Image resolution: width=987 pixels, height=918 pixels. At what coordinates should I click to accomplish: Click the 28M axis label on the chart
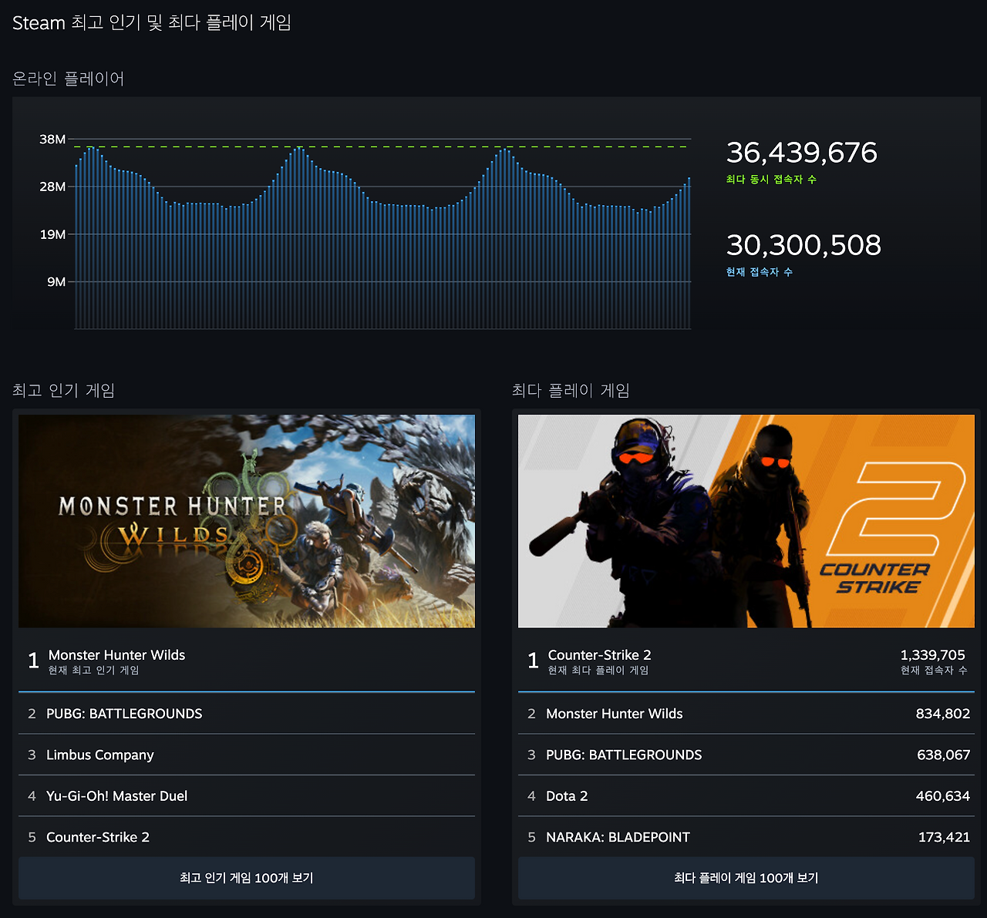tap(52, 187)
